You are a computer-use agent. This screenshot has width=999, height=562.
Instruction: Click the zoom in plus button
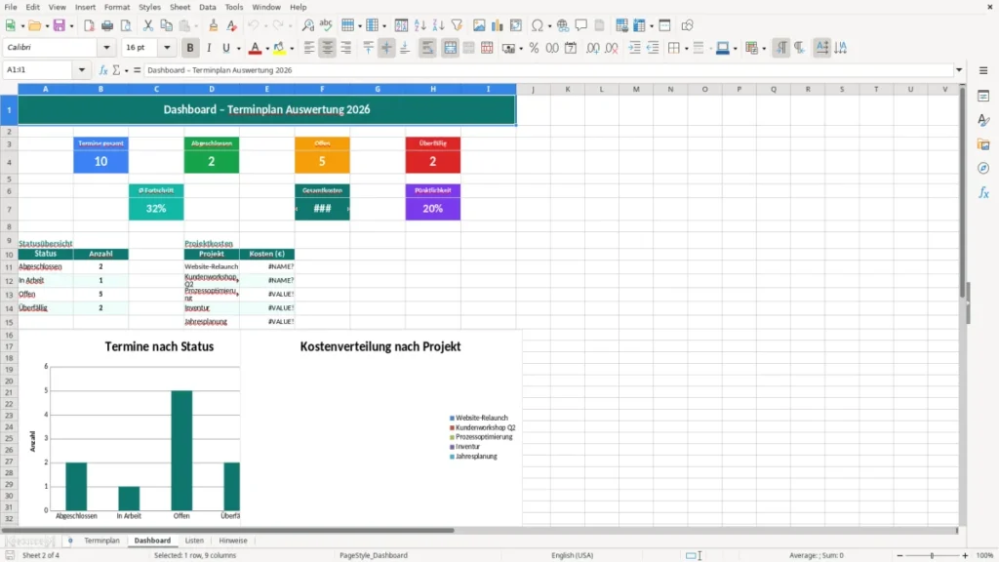(x=965, y=555)
